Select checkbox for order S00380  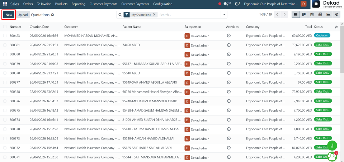pos(5,54)
